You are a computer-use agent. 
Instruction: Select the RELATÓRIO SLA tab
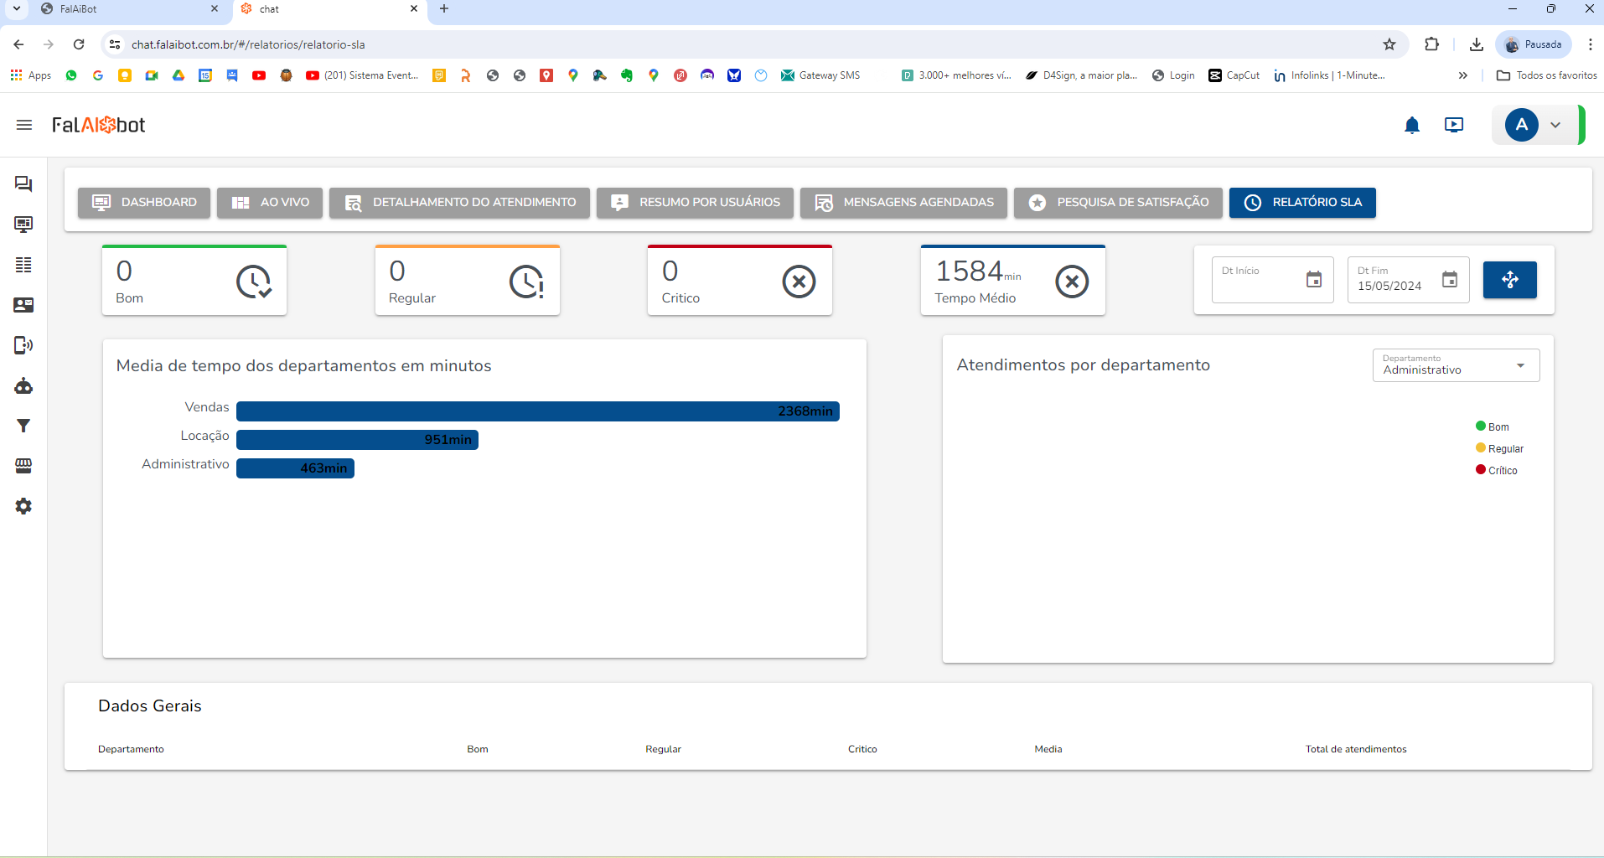[x=1302, y=202]
